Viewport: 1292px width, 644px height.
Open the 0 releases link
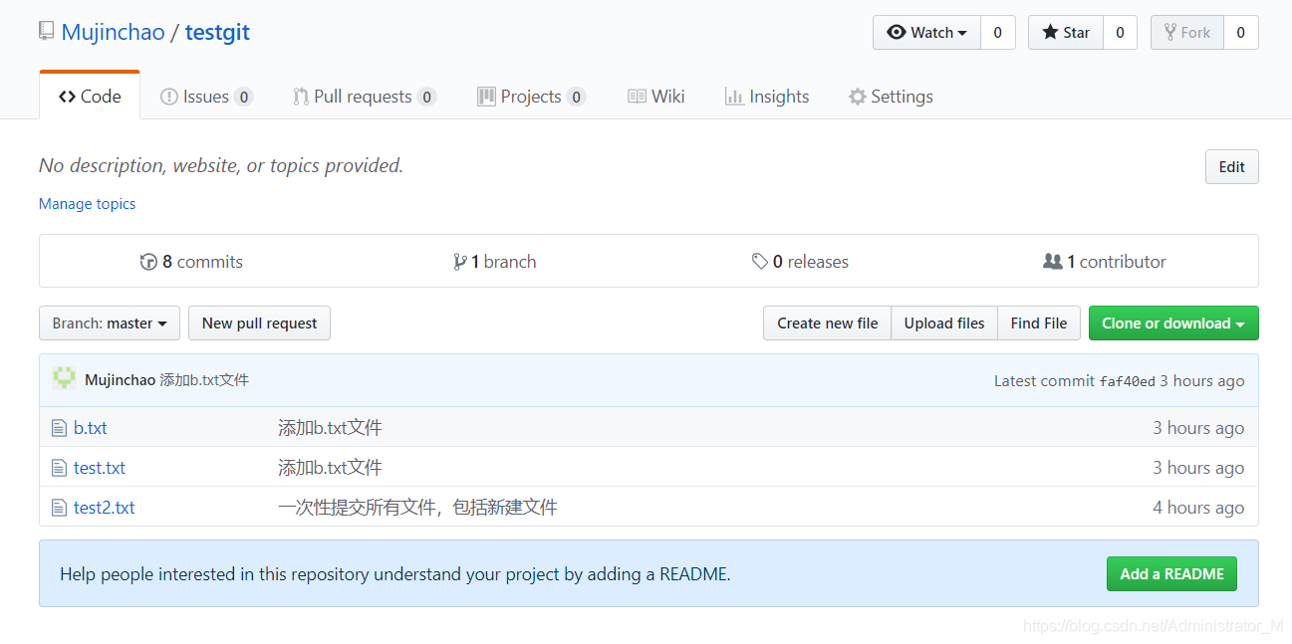tap(800, 262)
